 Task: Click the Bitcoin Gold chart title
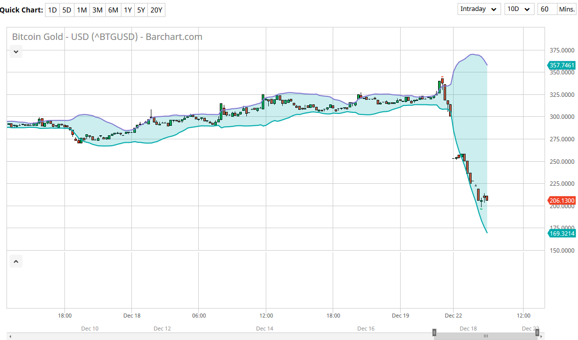107,37
